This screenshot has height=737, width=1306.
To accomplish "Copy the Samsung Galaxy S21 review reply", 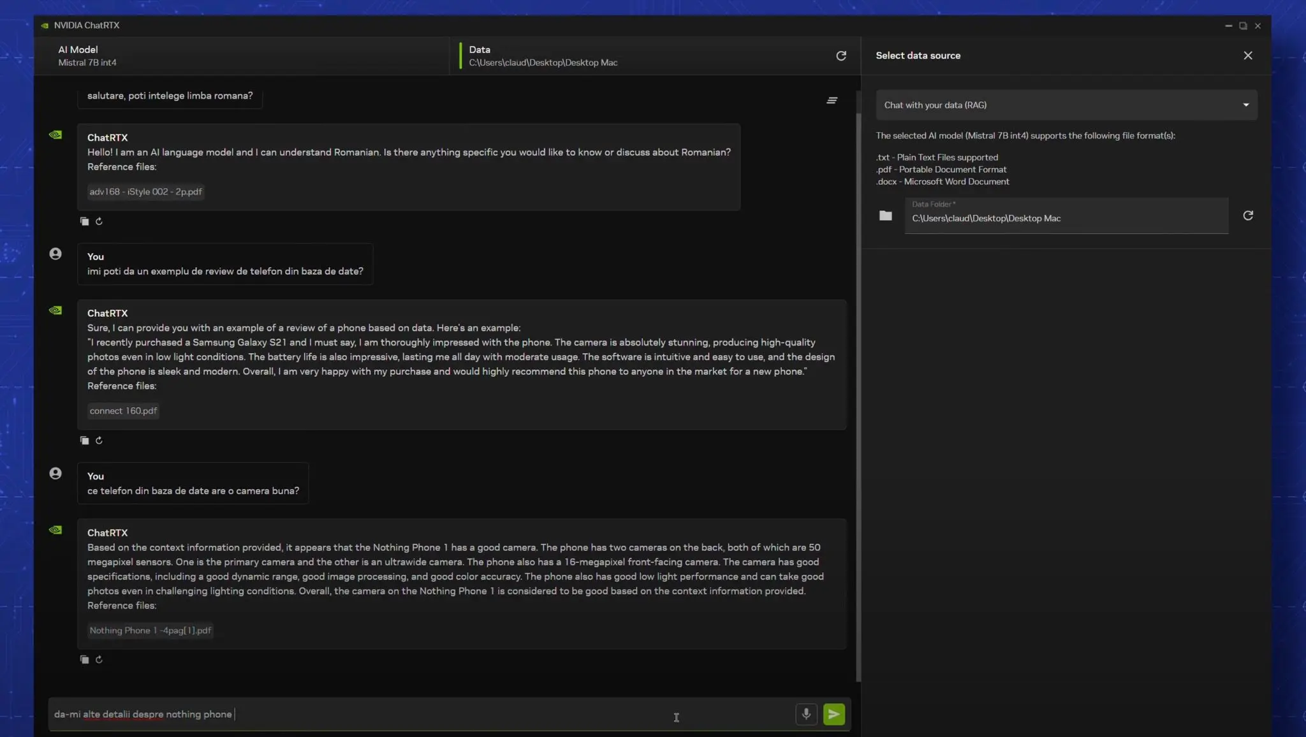I will 84,441.
